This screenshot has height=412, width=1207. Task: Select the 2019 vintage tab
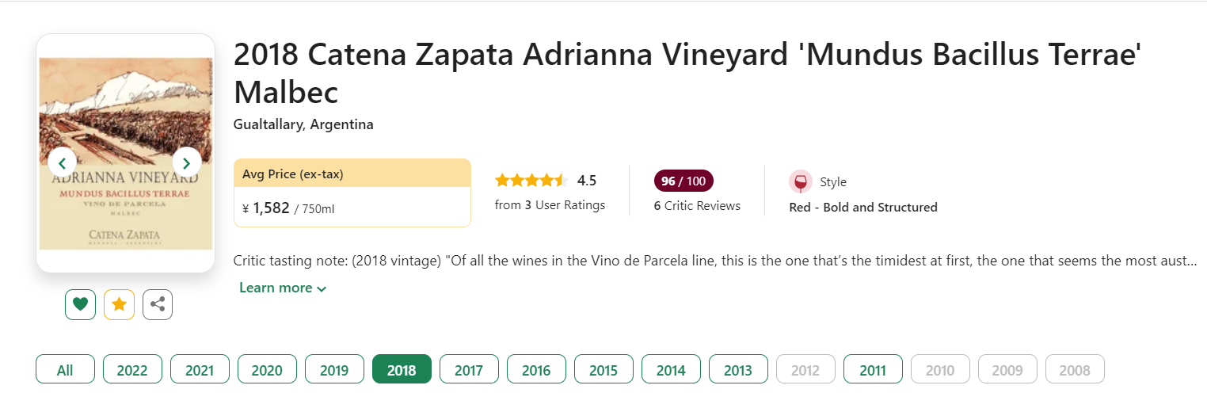(x=334, y=369)
